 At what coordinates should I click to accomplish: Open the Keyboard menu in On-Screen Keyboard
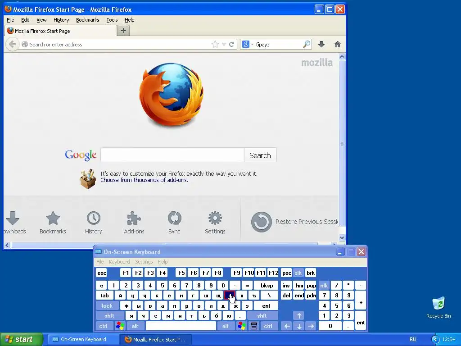click(119, 262)
